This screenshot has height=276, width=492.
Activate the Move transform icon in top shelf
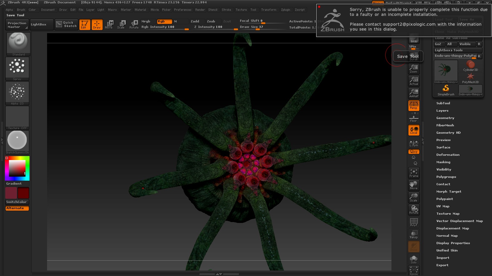coord(109,25)
